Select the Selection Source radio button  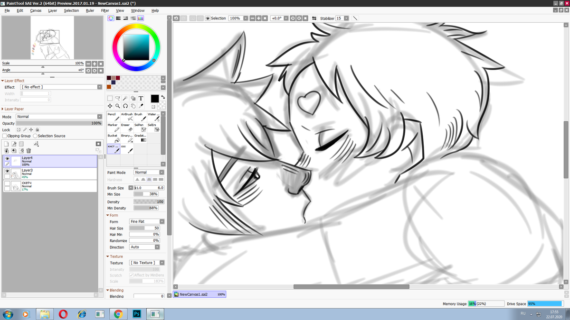tap(35, 136)
